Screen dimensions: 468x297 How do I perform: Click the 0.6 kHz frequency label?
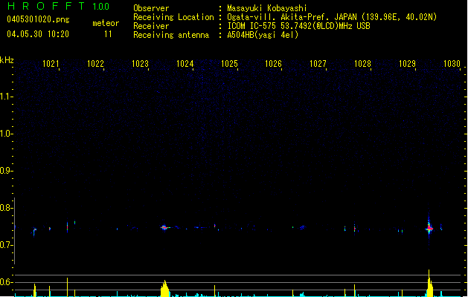pyautogui.click(x=6, y=282)
